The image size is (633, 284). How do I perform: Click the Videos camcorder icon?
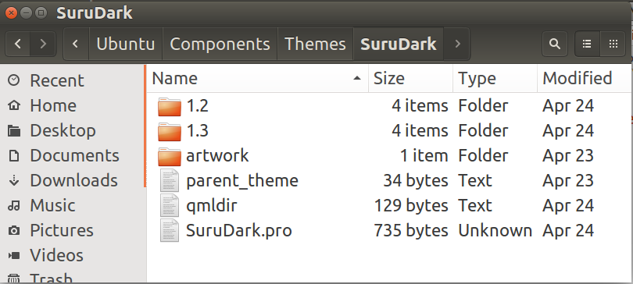point(14,255)
